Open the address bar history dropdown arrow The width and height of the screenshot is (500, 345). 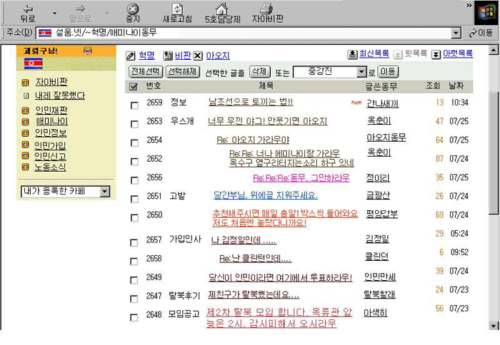click(456, 33)
